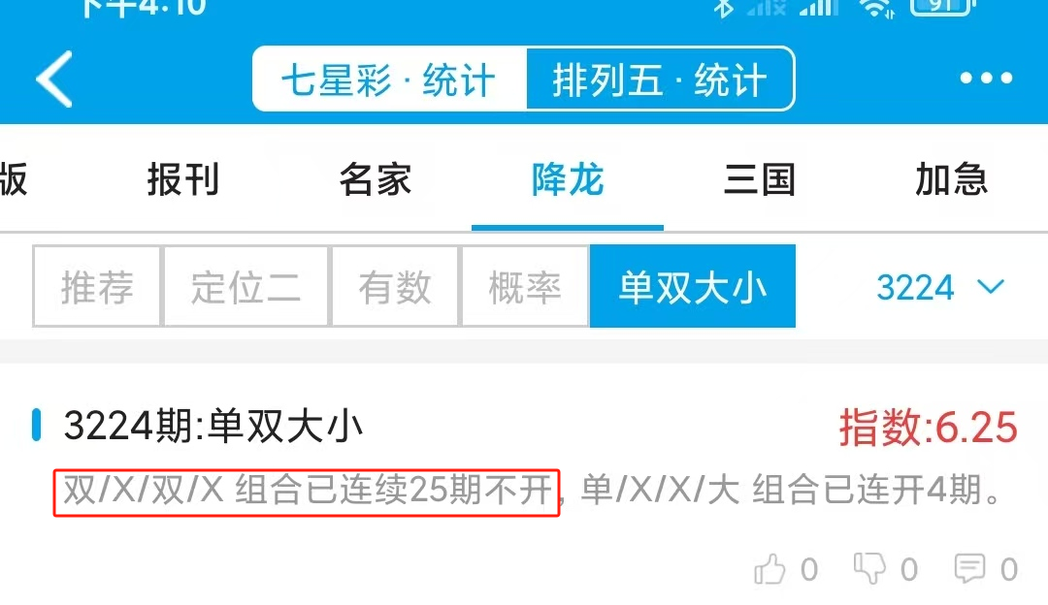
Task: Open the comments bubble icon
Action: tap(969, 569)
